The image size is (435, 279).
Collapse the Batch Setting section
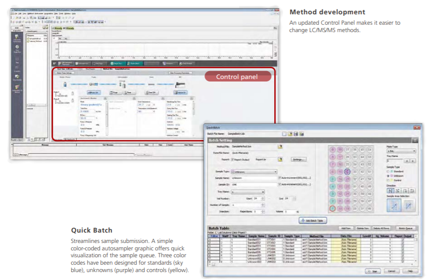pos(415,141)
